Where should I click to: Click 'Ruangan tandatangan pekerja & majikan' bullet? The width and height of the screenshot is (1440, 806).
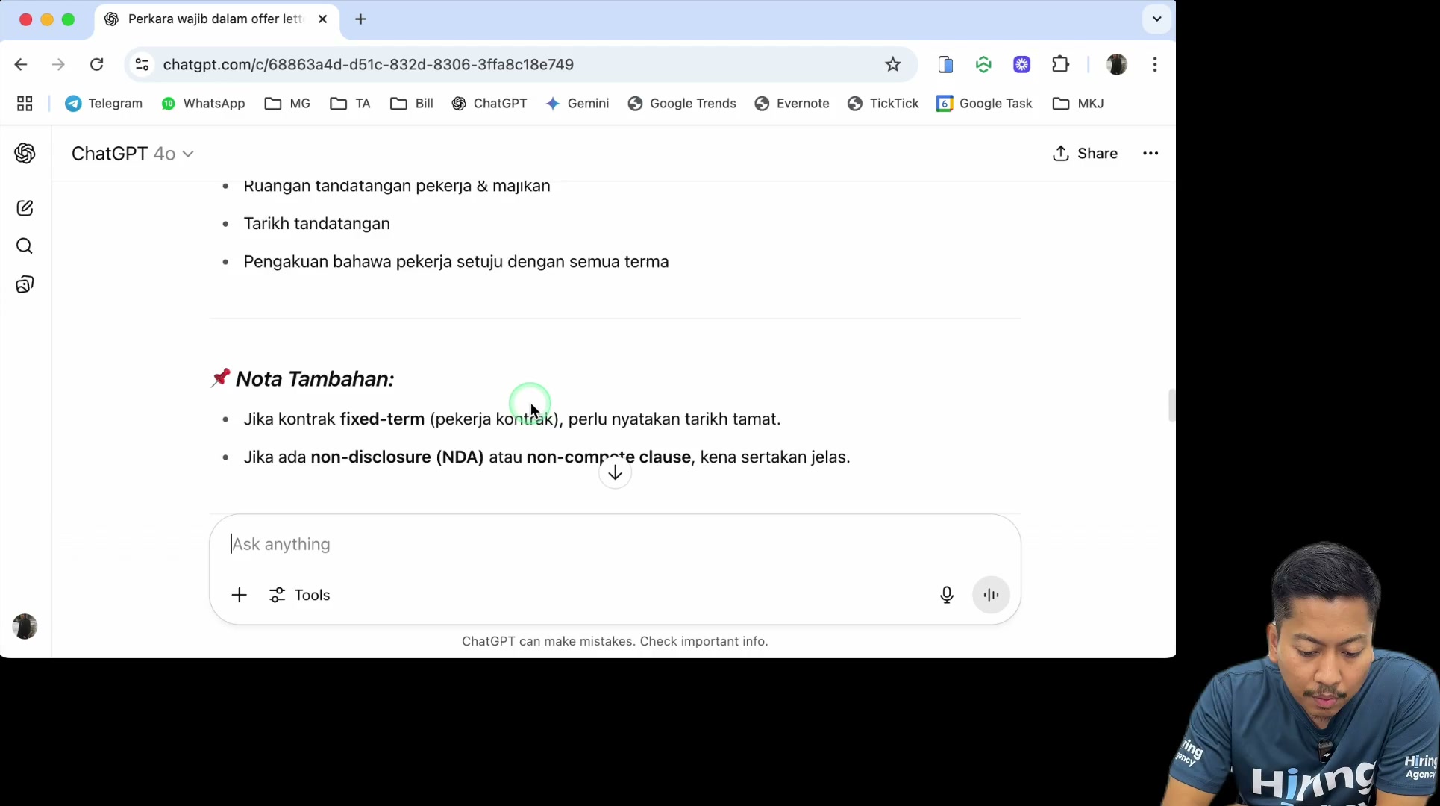coord(397,187)
